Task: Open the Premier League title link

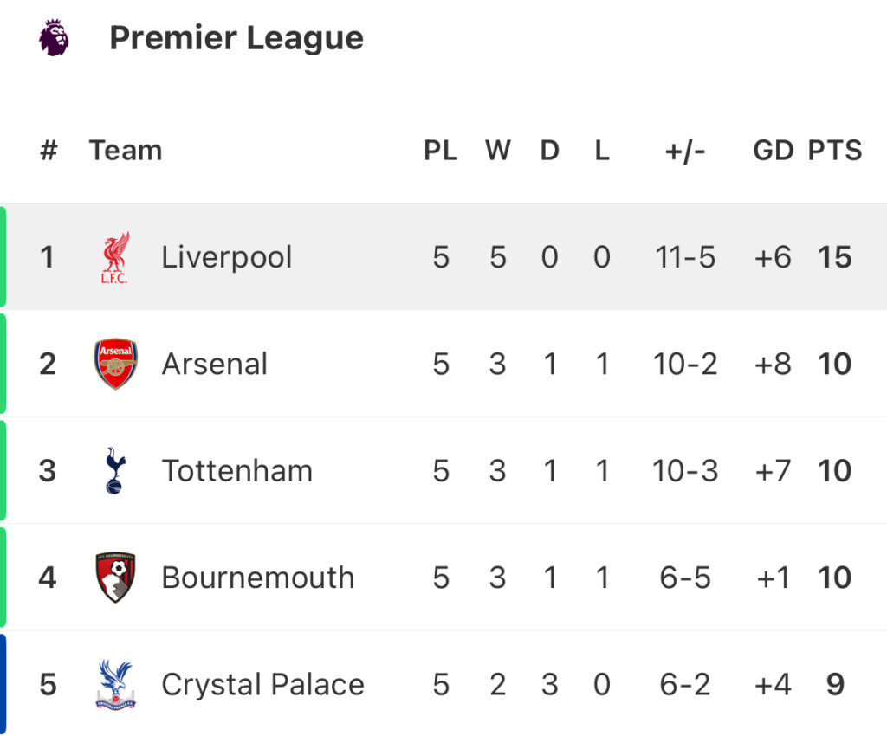Action: coord(236,38)
